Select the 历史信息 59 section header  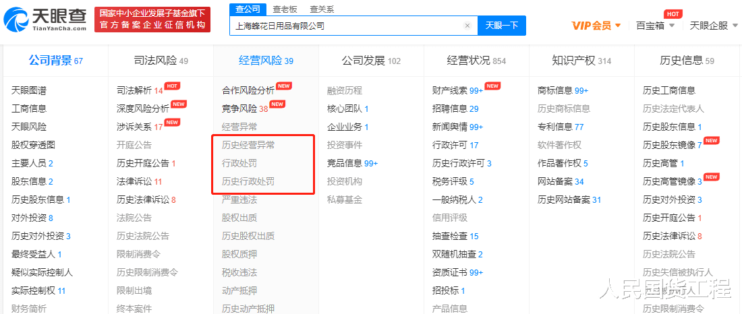coord(687,61)
